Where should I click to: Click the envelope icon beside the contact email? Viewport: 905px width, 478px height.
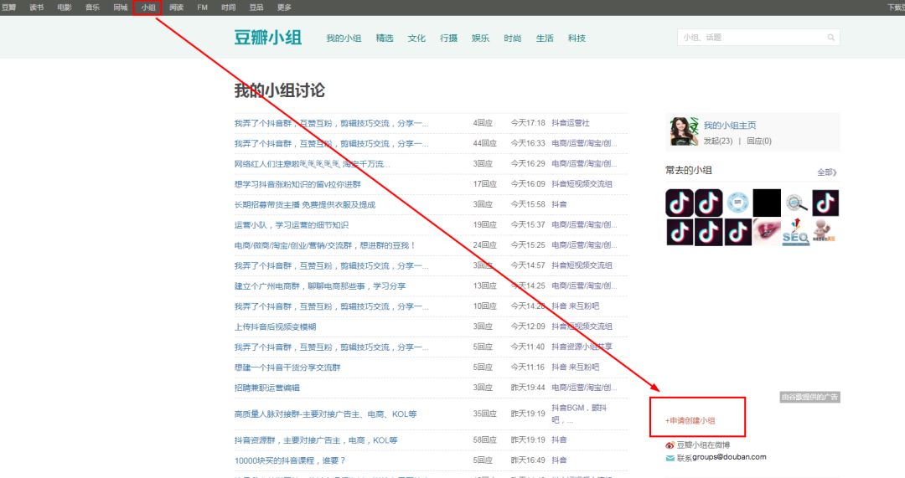[670, 458]
